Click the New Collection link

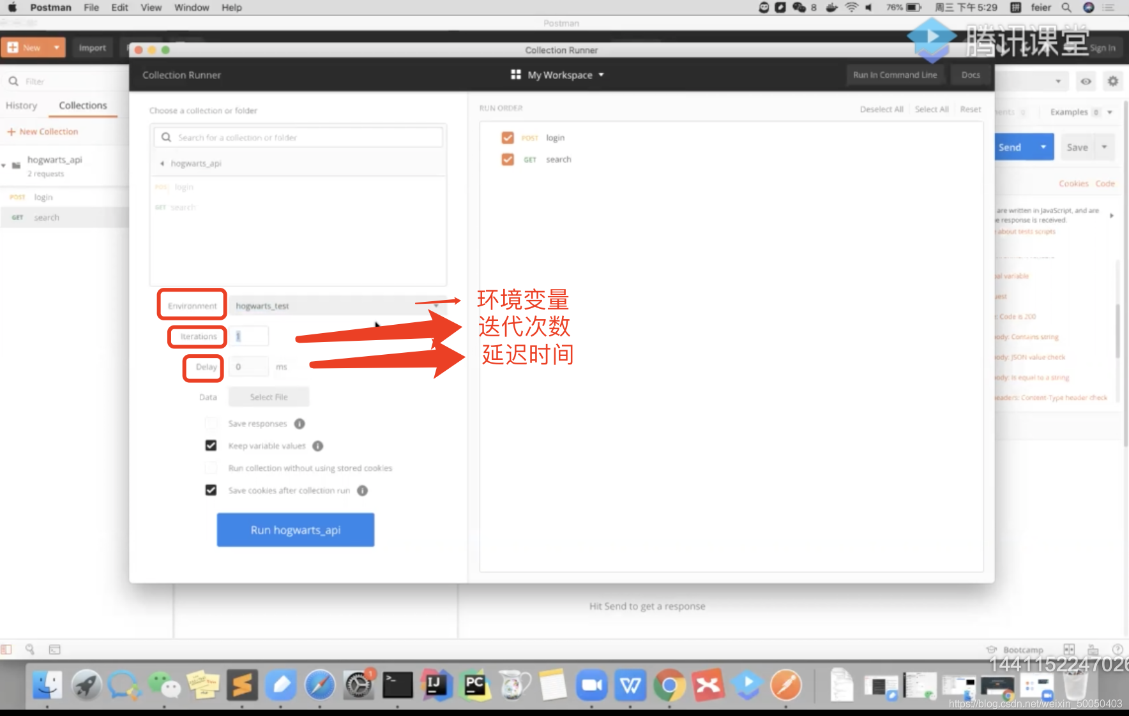[43, 131]
